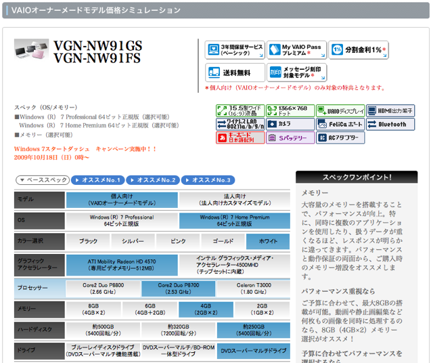Click the VGN-NW91GS model name
Image resolution: width=433 pixels, height=363 pixels.
click(97, 46)
